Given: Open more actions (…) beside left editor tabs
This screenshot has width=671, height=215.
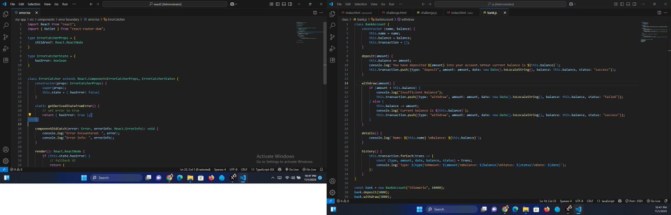Looking at the screenshot, I should (320, 12).
